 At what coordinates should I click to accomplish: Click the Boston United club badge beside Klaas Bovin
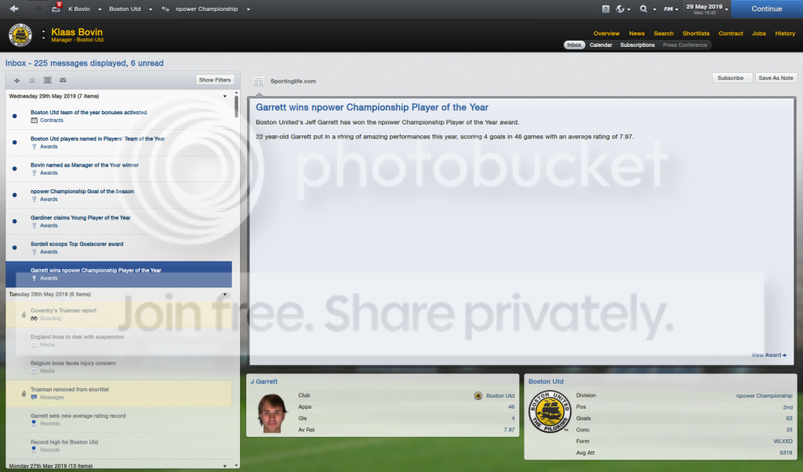point(20,35)
